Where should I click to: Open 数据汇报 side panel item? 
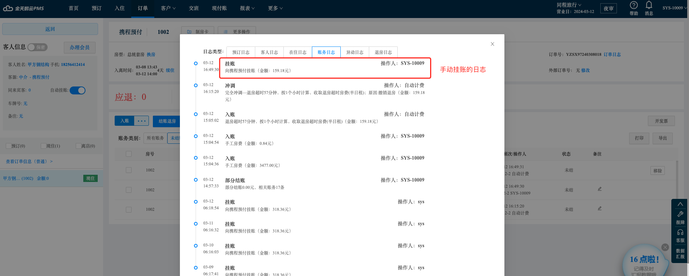[680, 254]
